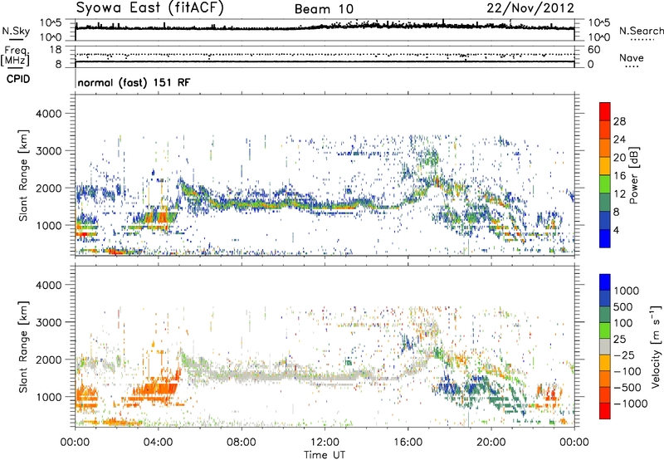Click the "24" label on Power colorbar
The height and width of the screenshot is (460, 664).
pos(619,139)
